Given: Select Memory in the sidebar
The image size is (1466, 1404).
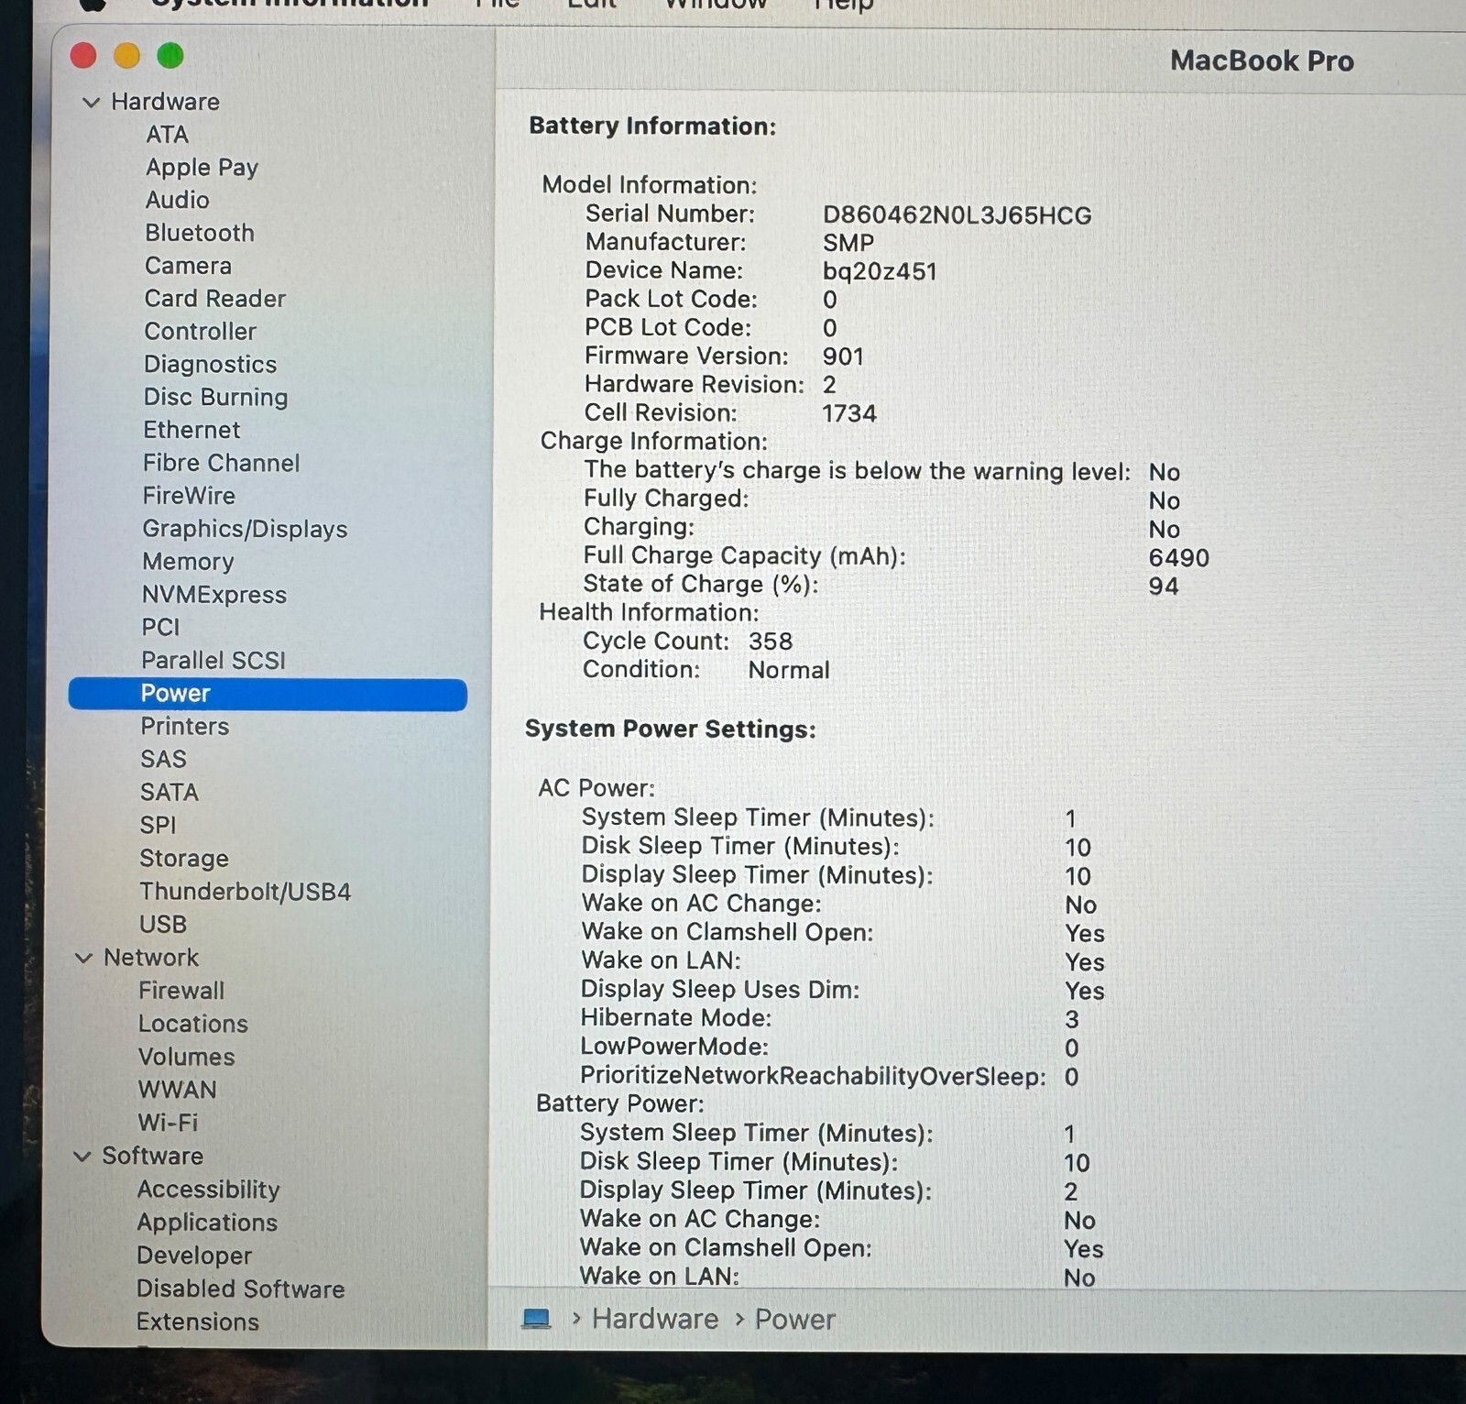Looking at the screenshot, I should (188, 562).
